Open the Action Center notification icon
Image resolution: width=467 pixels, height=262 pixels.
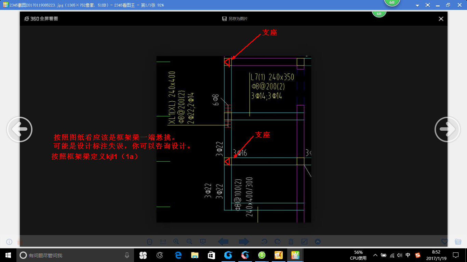point(455,255)
